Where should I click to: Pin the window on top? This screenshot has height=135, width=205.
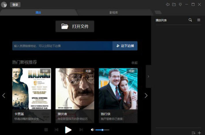168,4
